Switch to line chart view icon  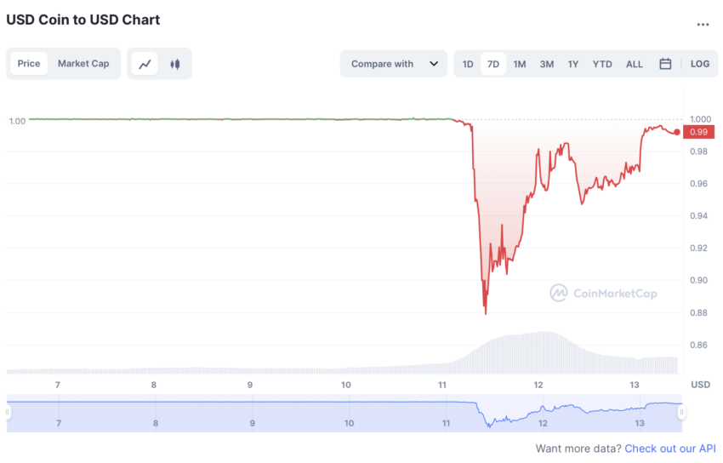(x=145, y=64)
